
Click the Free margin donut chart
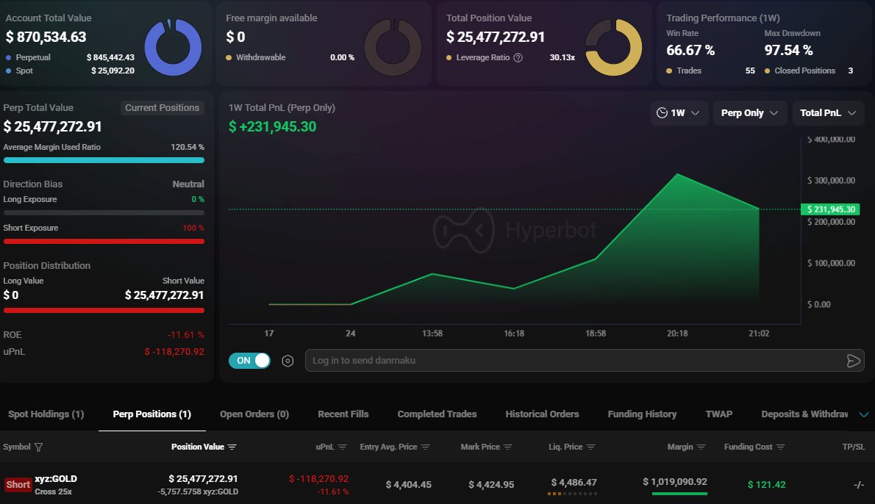click(393, 48)
